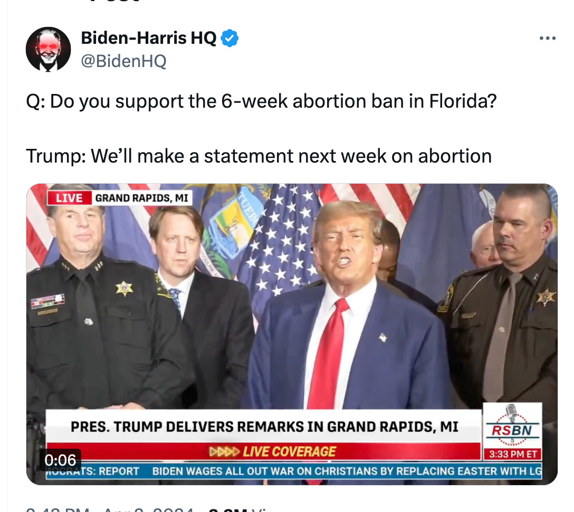Click the red LIVE badge in video

pos(69,198)
